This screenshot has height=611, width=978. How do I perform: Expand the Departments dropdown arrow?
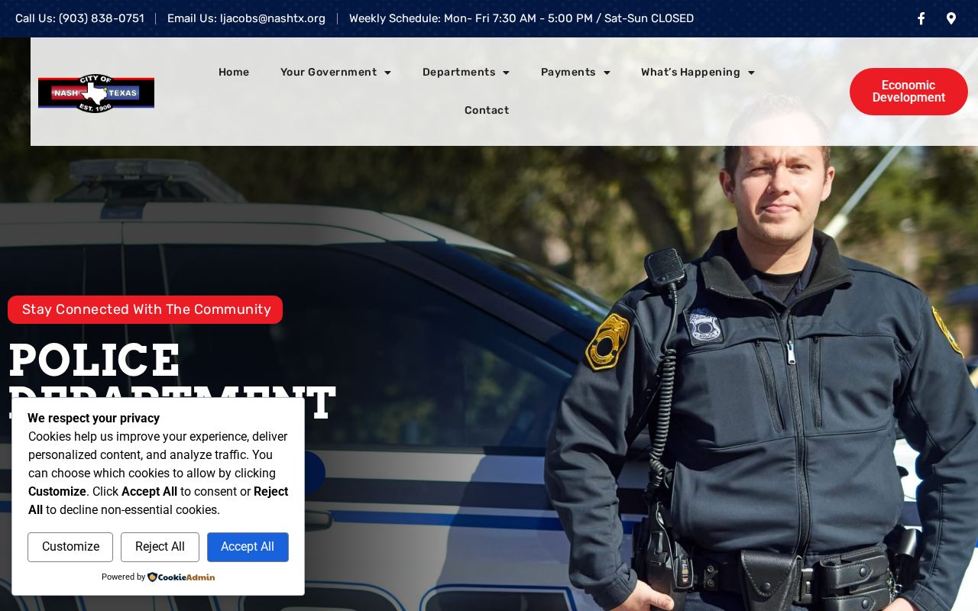(x=506, y=73)
